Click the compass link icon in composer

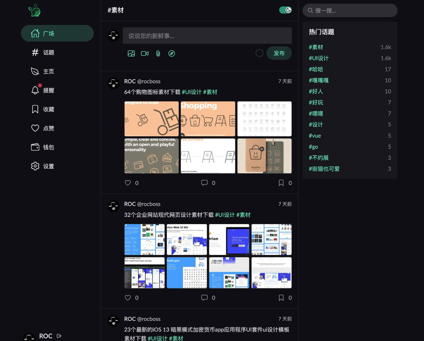point(171,53)
